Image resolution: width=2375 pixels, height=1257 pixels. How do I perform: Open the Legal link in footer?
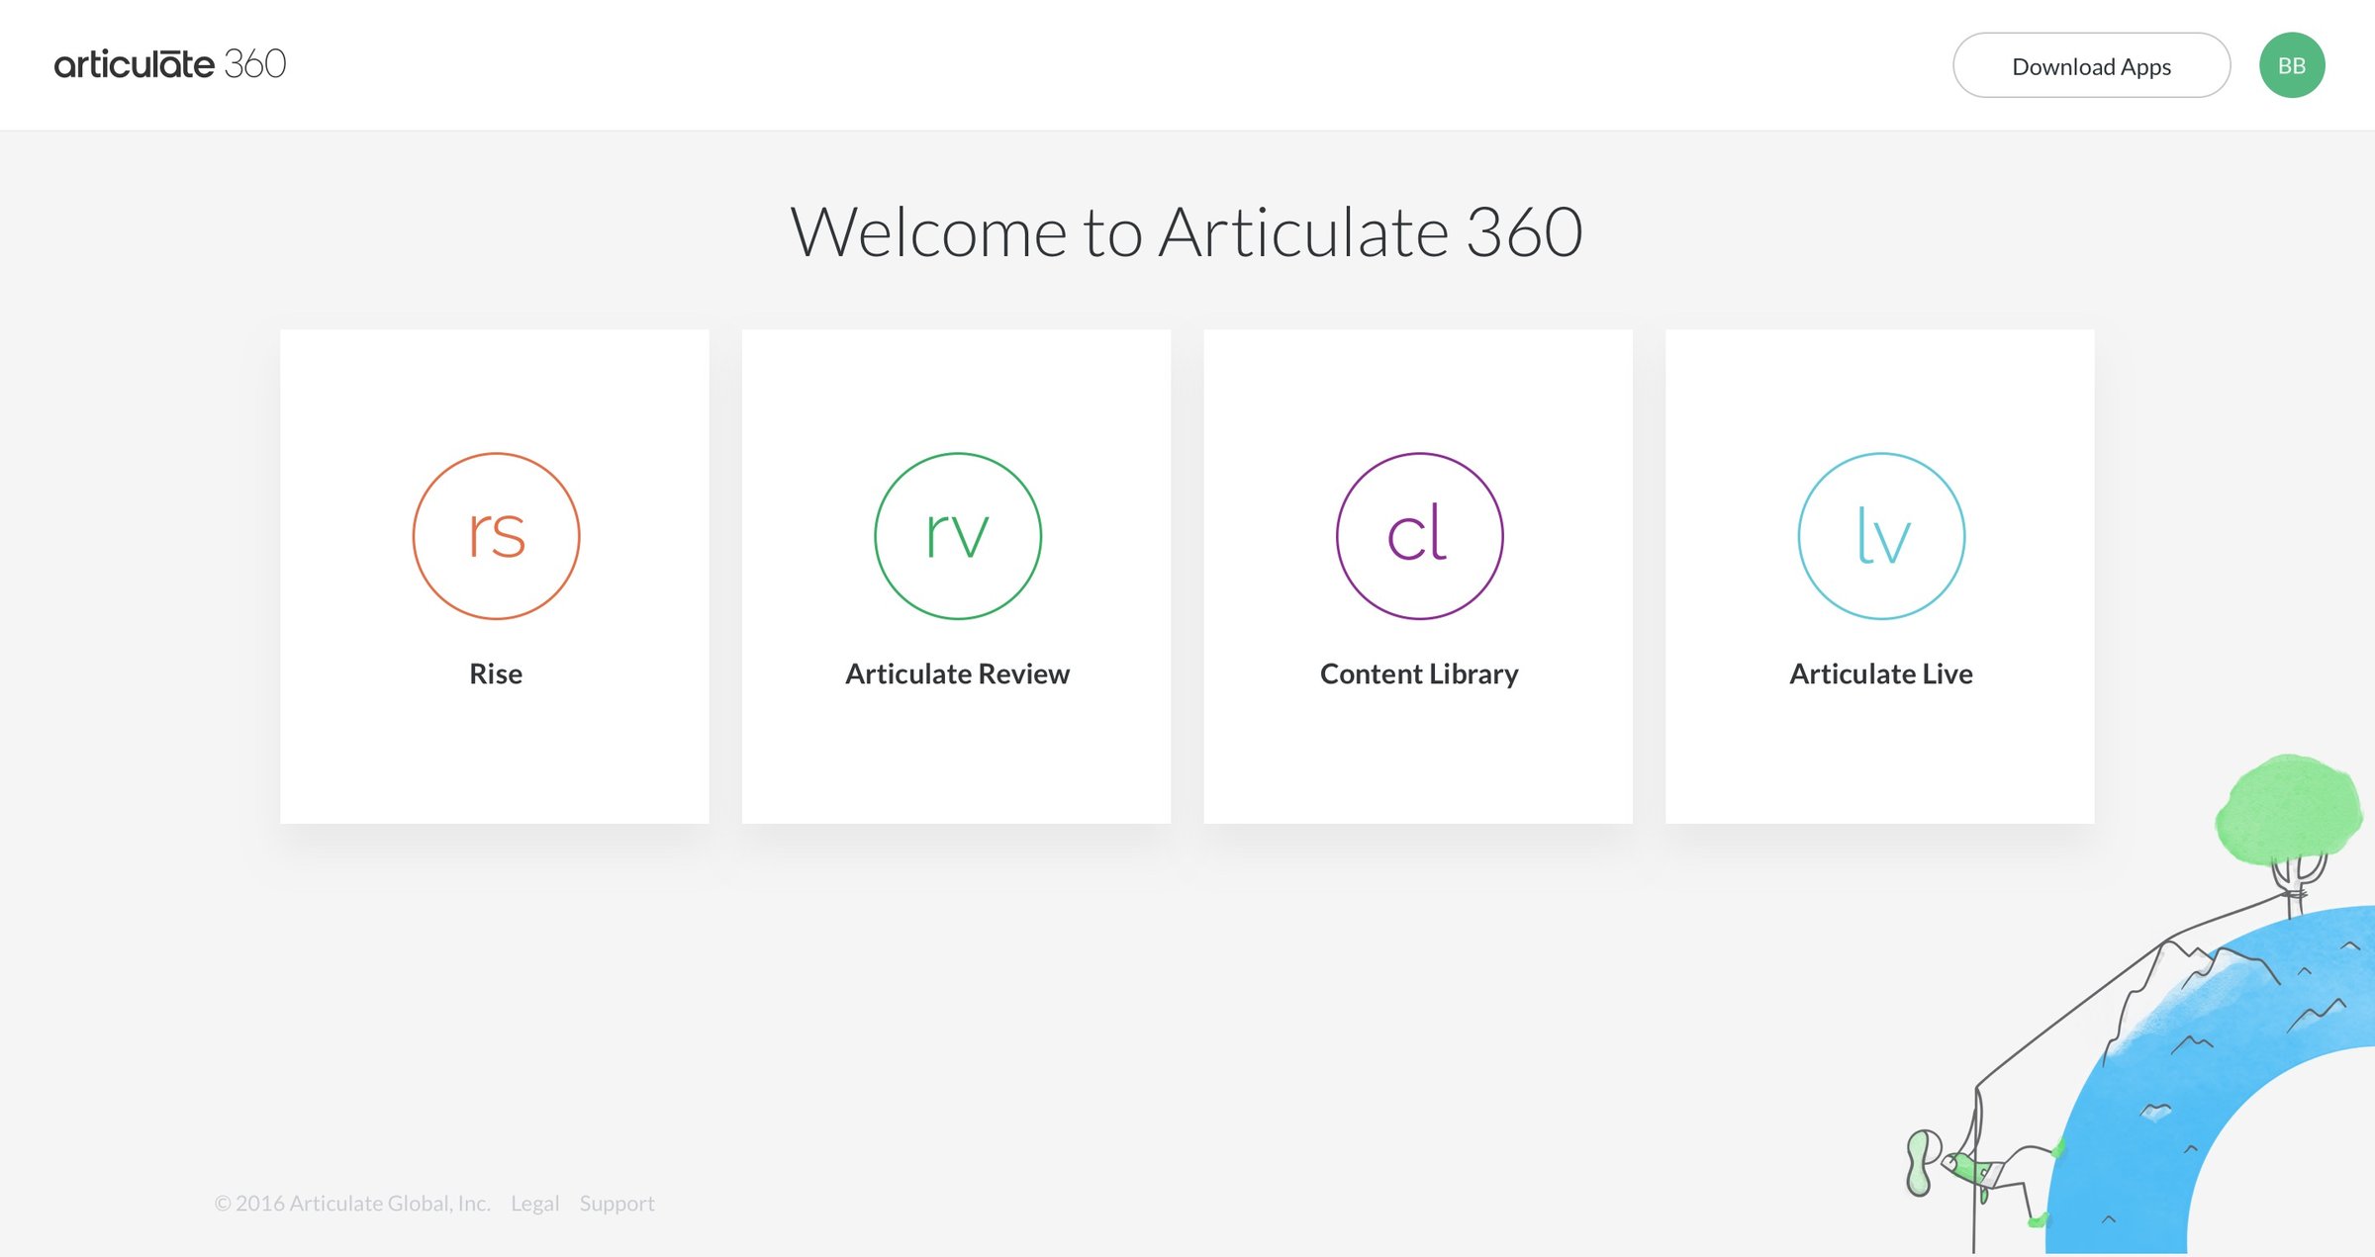pos(534,1204)
